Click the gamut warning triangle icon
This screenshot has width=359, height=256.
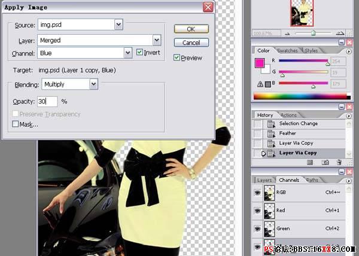(260, 84)
